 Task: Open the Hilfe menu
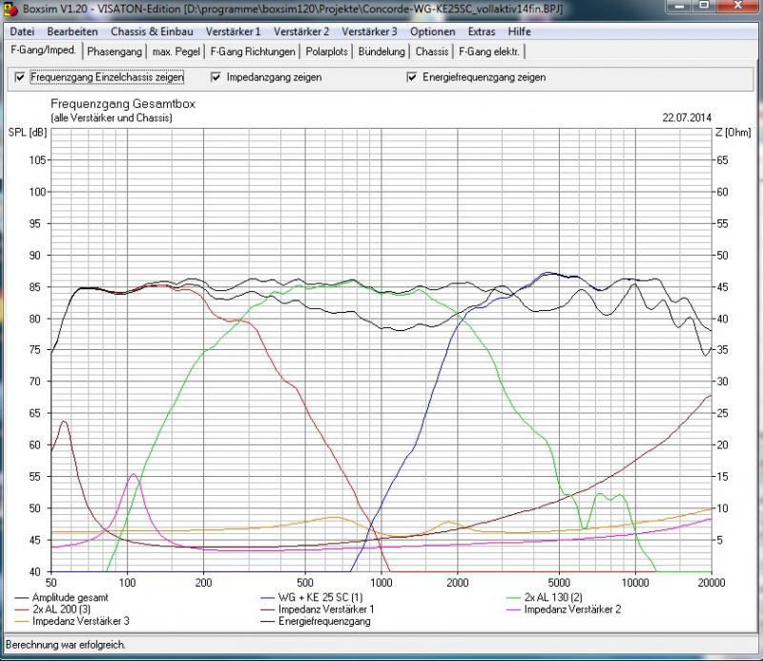[x=520, y=31]
